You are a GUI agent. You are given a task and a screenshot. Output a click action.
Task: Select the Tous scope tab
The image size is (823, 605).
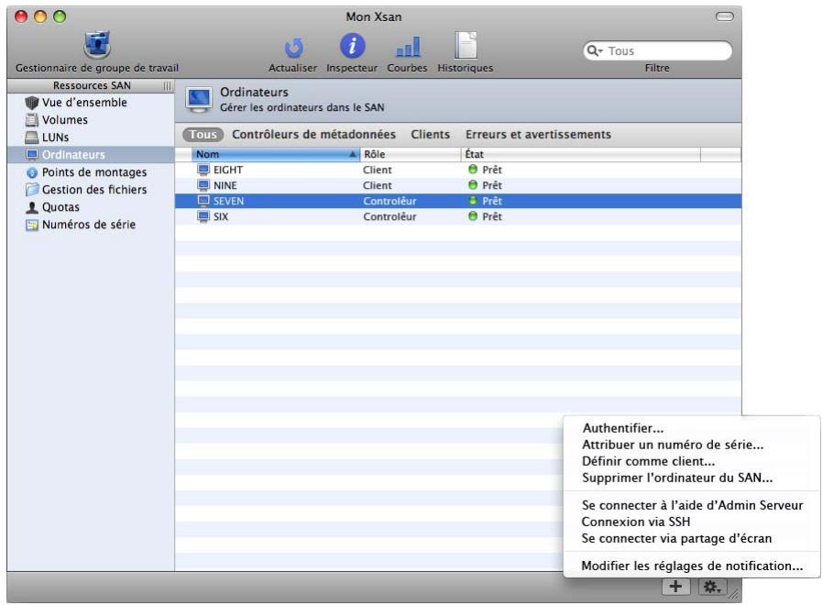tap(203, 135)
